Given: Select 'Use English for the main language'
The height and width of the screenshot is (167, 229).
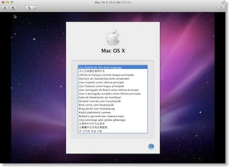Looking at the screenshot, I should pyautogui.click(x=113, y=67).
